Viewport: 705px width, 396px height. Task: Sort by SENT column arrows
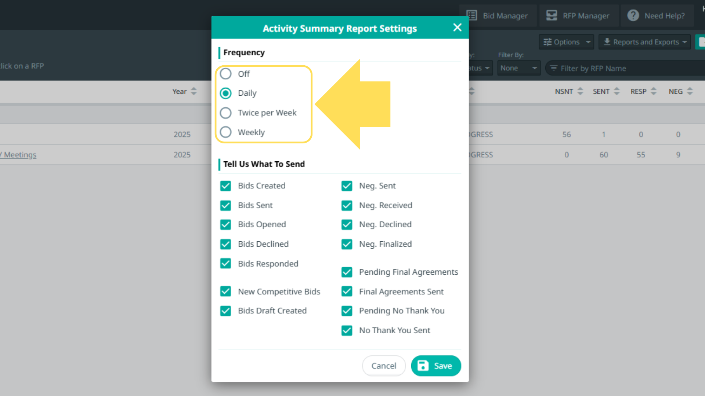coord(617,91)
